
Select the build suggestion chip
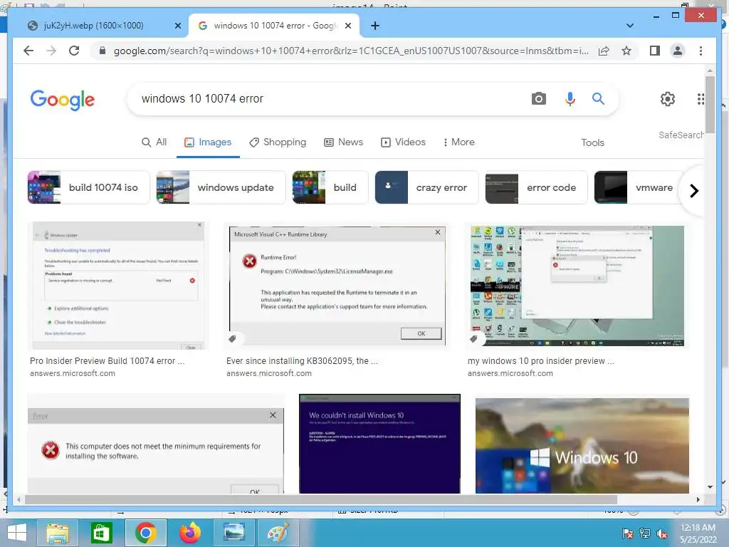[330, 187]
